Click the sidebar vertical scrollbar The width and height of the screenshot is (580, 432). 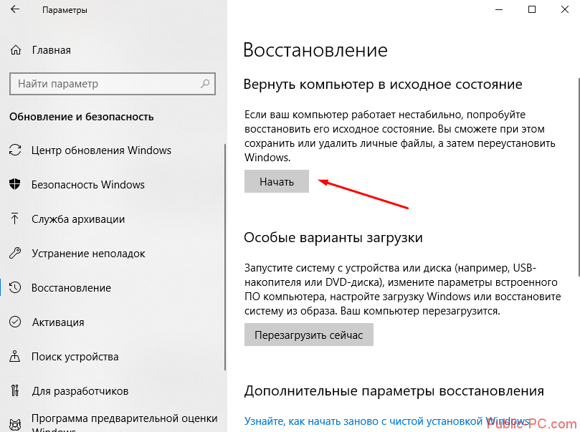[225, 256]
